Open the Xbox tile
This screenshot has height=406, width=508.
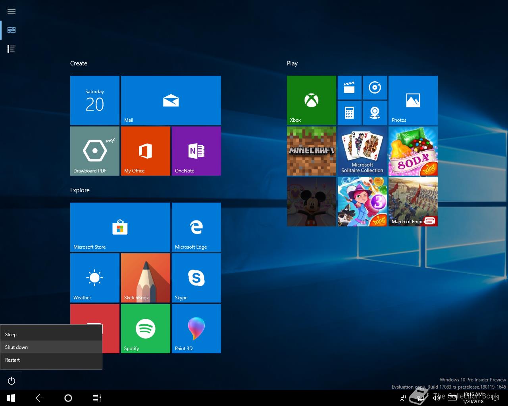(312, 100)
